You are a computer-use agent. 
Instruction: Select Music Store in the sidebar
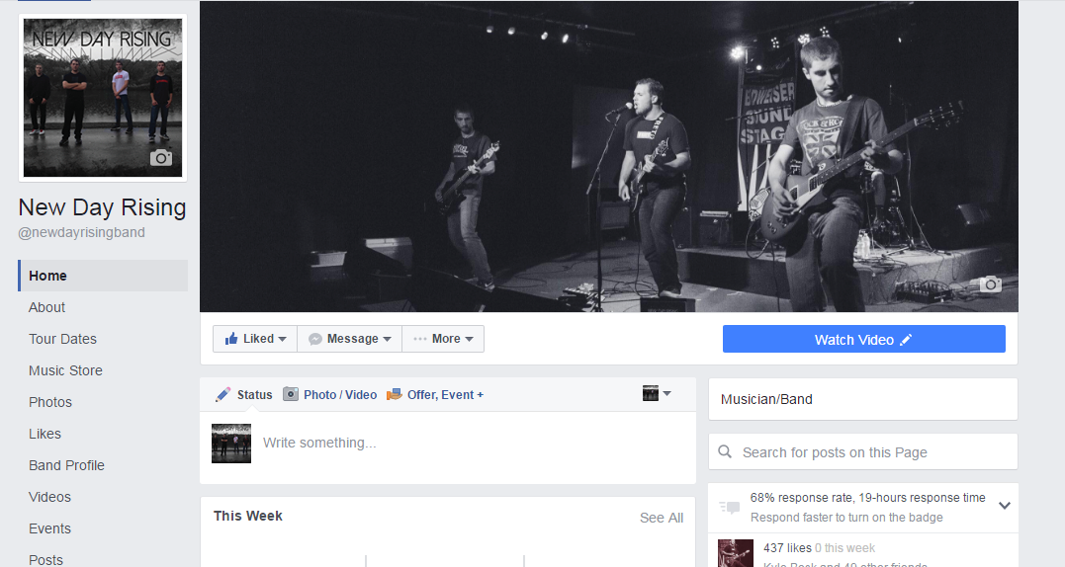[x=65, y=370]
